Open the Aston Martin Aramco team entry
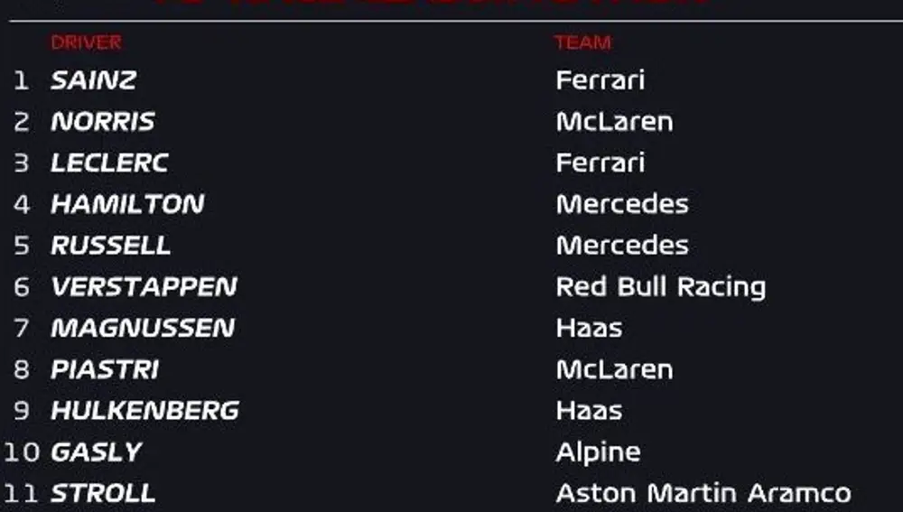Viewport: 903px width, 512px height. click(x=703, y=494)
